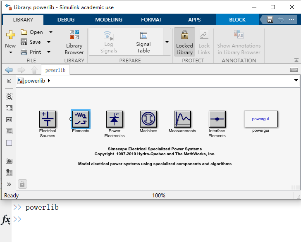The height and width of the screenshot is (242, 301).
Task: Switch to the MODELING tab
Action: click(109, 19)
